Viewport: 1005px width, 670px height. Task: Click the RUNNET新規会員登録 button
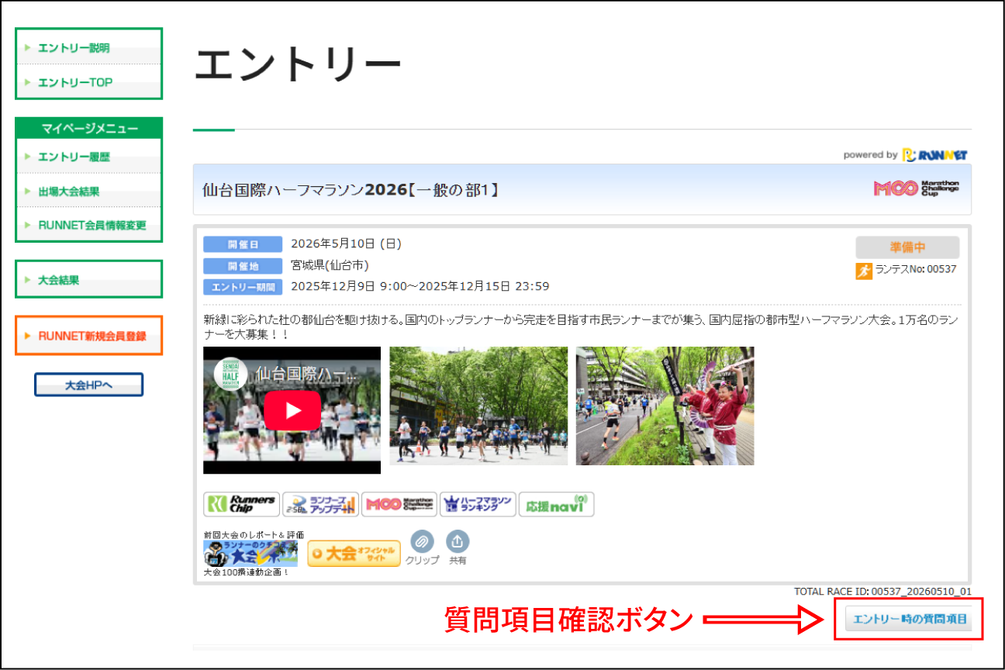[x=88, y=336]
